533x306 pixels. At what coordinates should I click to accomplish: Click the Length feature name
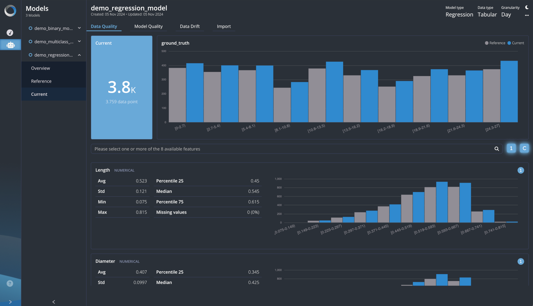[x=103, y=170]
